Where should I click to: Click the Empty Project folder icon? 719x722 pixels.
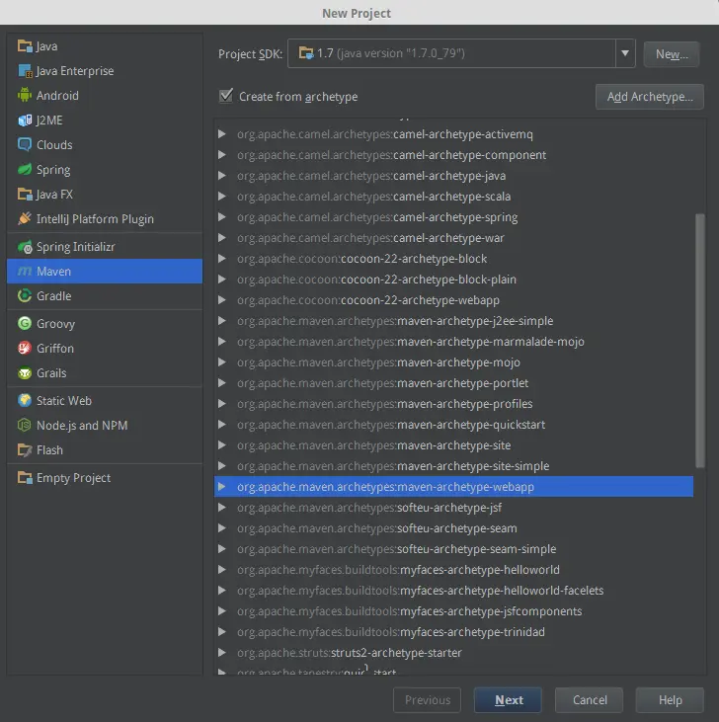click(25, 477)
